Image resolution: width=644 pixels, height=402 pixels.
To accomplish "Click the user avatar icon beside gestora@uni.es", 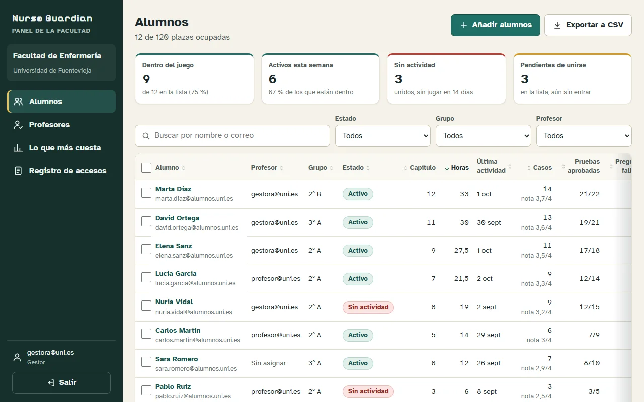I will (x=17, y=357).
